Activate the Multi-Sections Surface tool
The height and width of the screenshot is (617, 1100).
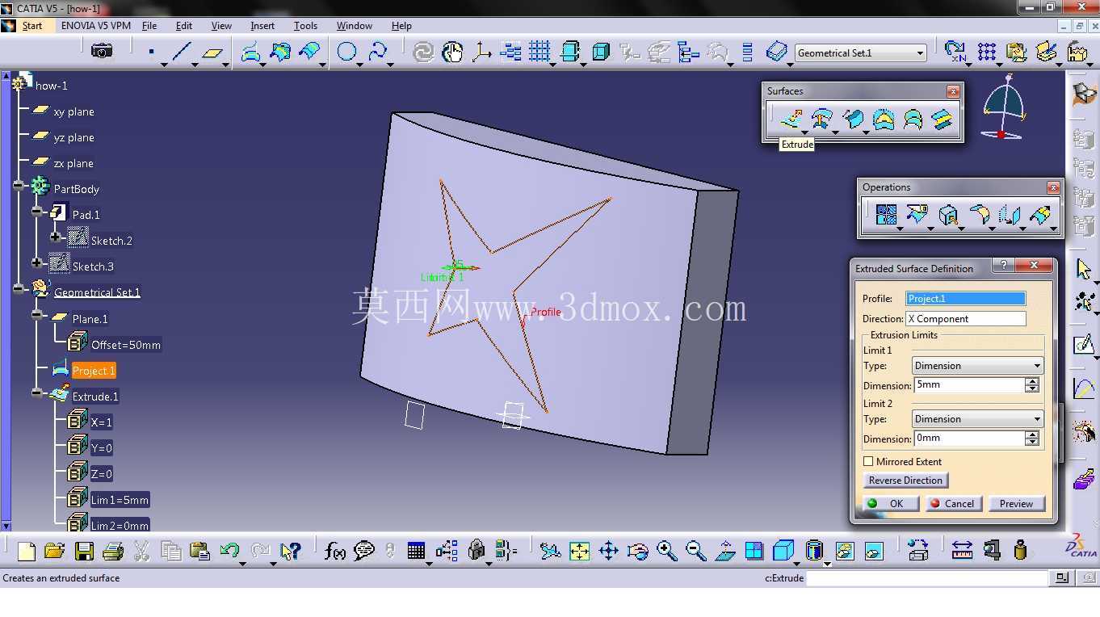pos(913,120)
